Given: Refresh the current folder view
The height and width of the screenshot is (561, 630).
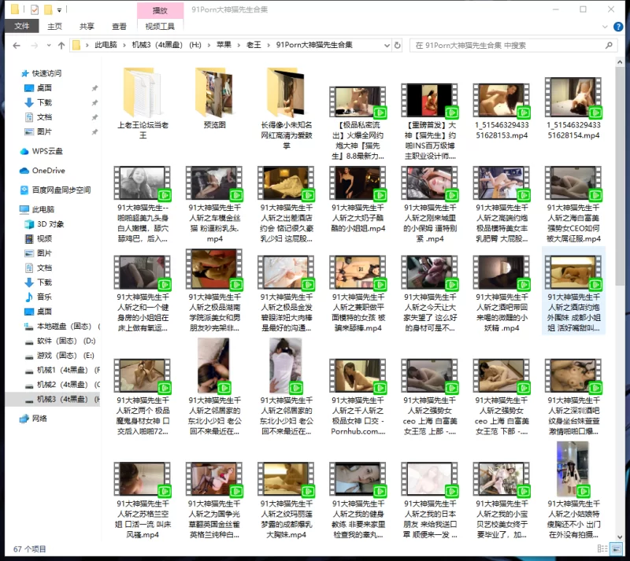Looking at the screenshot, I should tap(398, 46).
